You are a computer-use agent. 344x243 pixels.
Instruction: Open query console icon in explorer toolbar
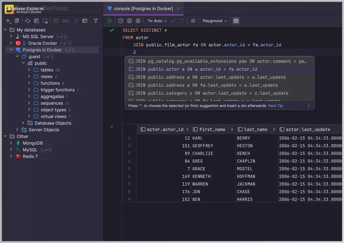point(85,21)
